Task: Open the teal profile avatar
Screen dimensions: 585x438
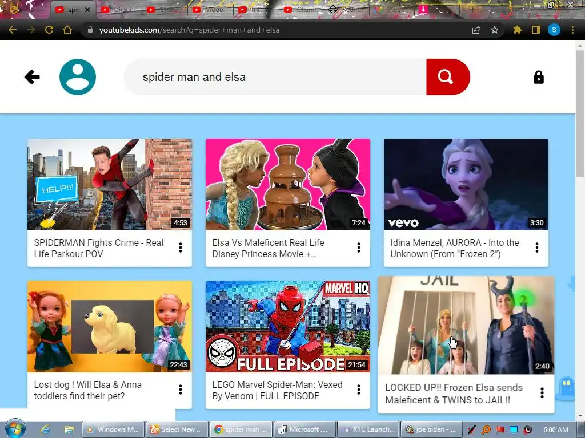Action: [x=78, y=77]
